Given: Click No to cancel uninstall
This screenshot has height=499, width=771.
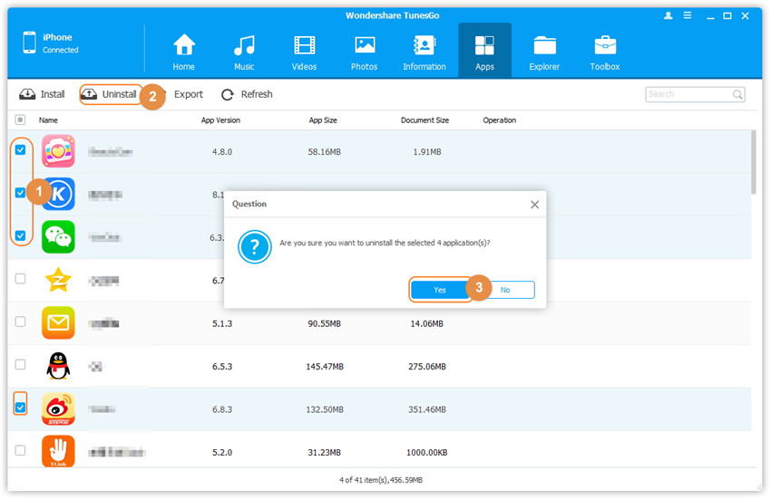Looking at the screenshot, I should [x=505, y=290].
